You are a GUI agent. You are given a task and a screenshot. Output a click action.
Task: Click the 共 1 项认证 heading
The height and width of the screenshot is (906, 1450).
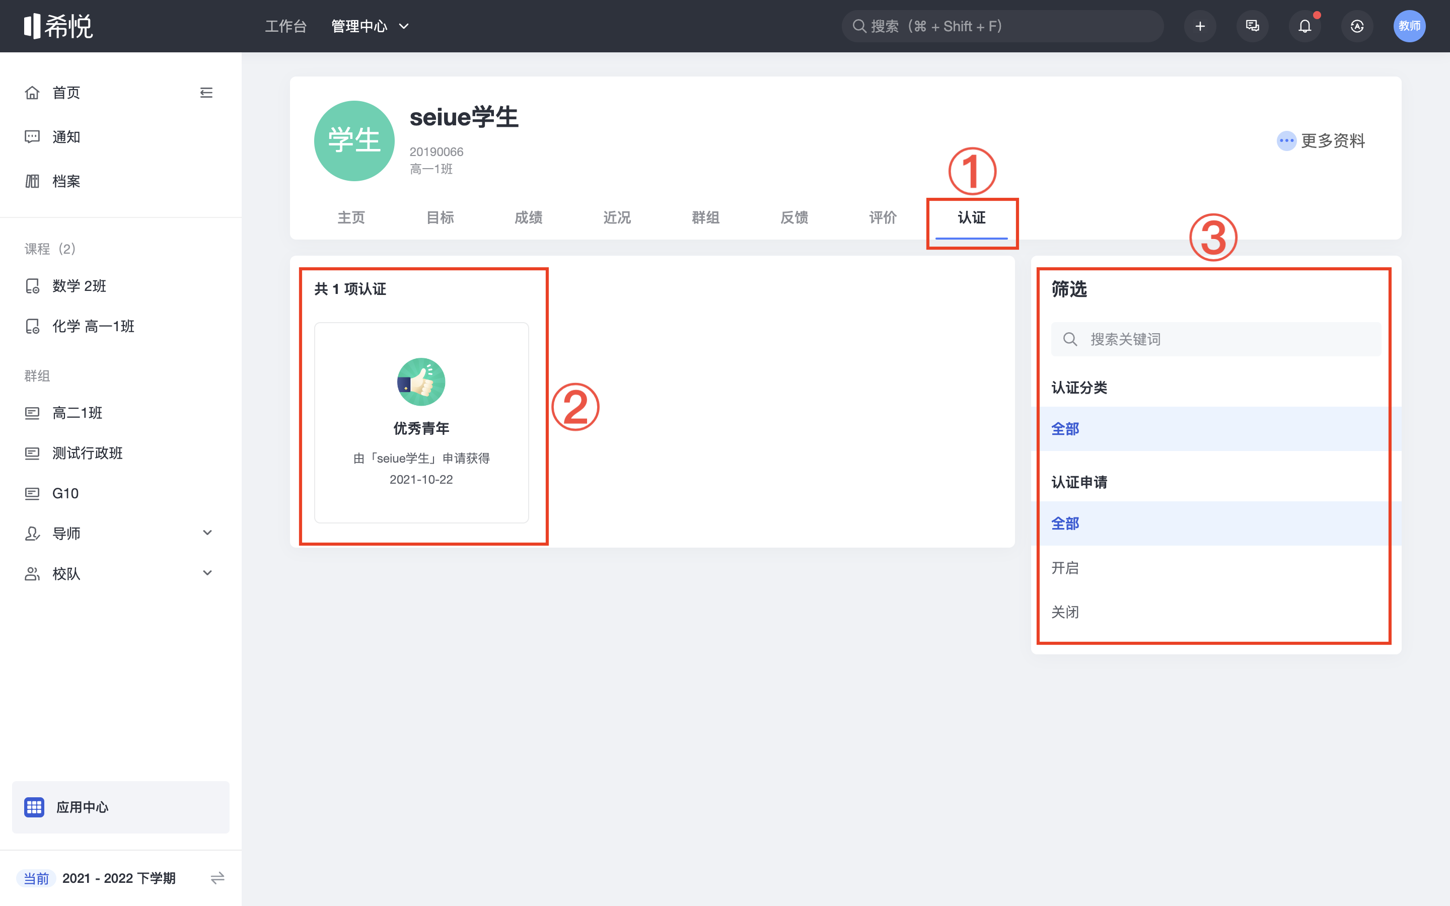coord(350,289)
